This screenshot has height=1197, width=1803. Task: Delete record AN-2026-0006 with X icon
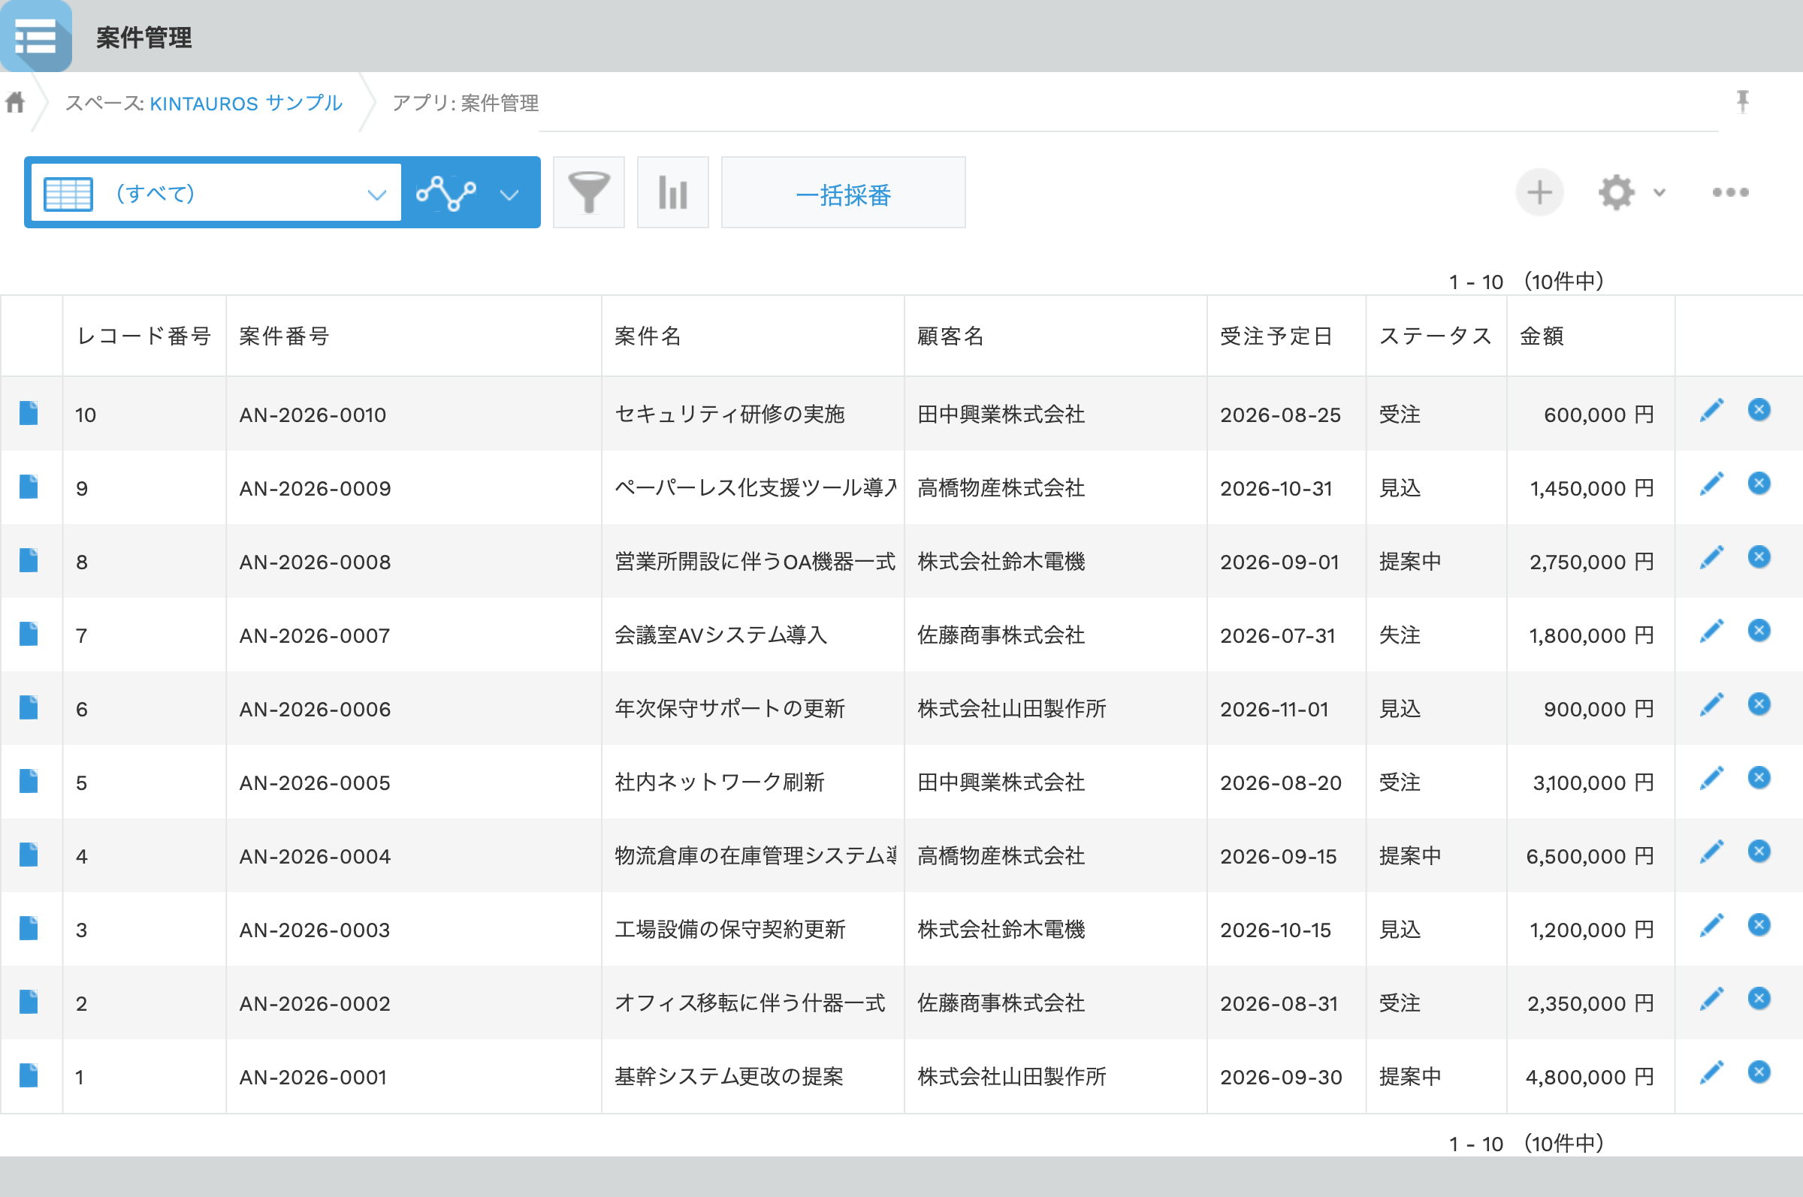[x=1759, y=704]
